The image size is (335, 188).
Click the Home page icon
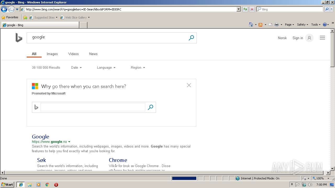click(251, 25)
